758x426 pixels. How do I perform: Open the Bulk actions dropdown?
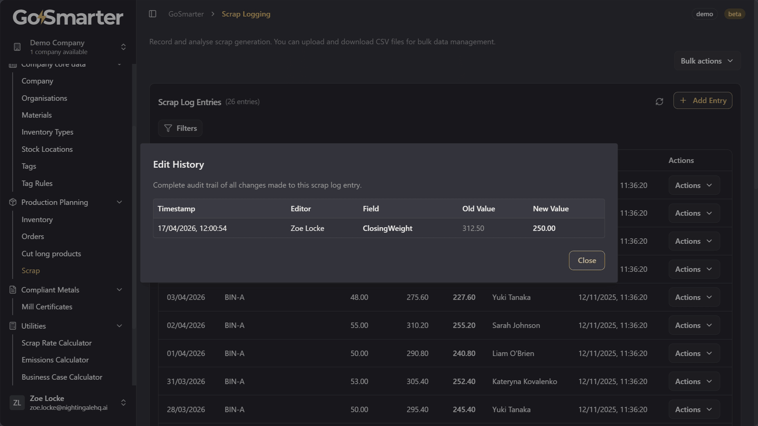(x=707, y=61)
